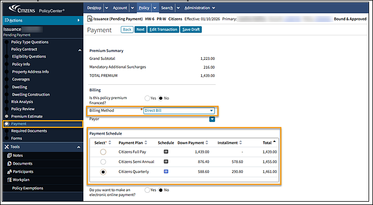The height and width of the screenshot is (205, 373).
Task: Select the Citizens Quarterly plan radio
Action: tap(103, 172)
